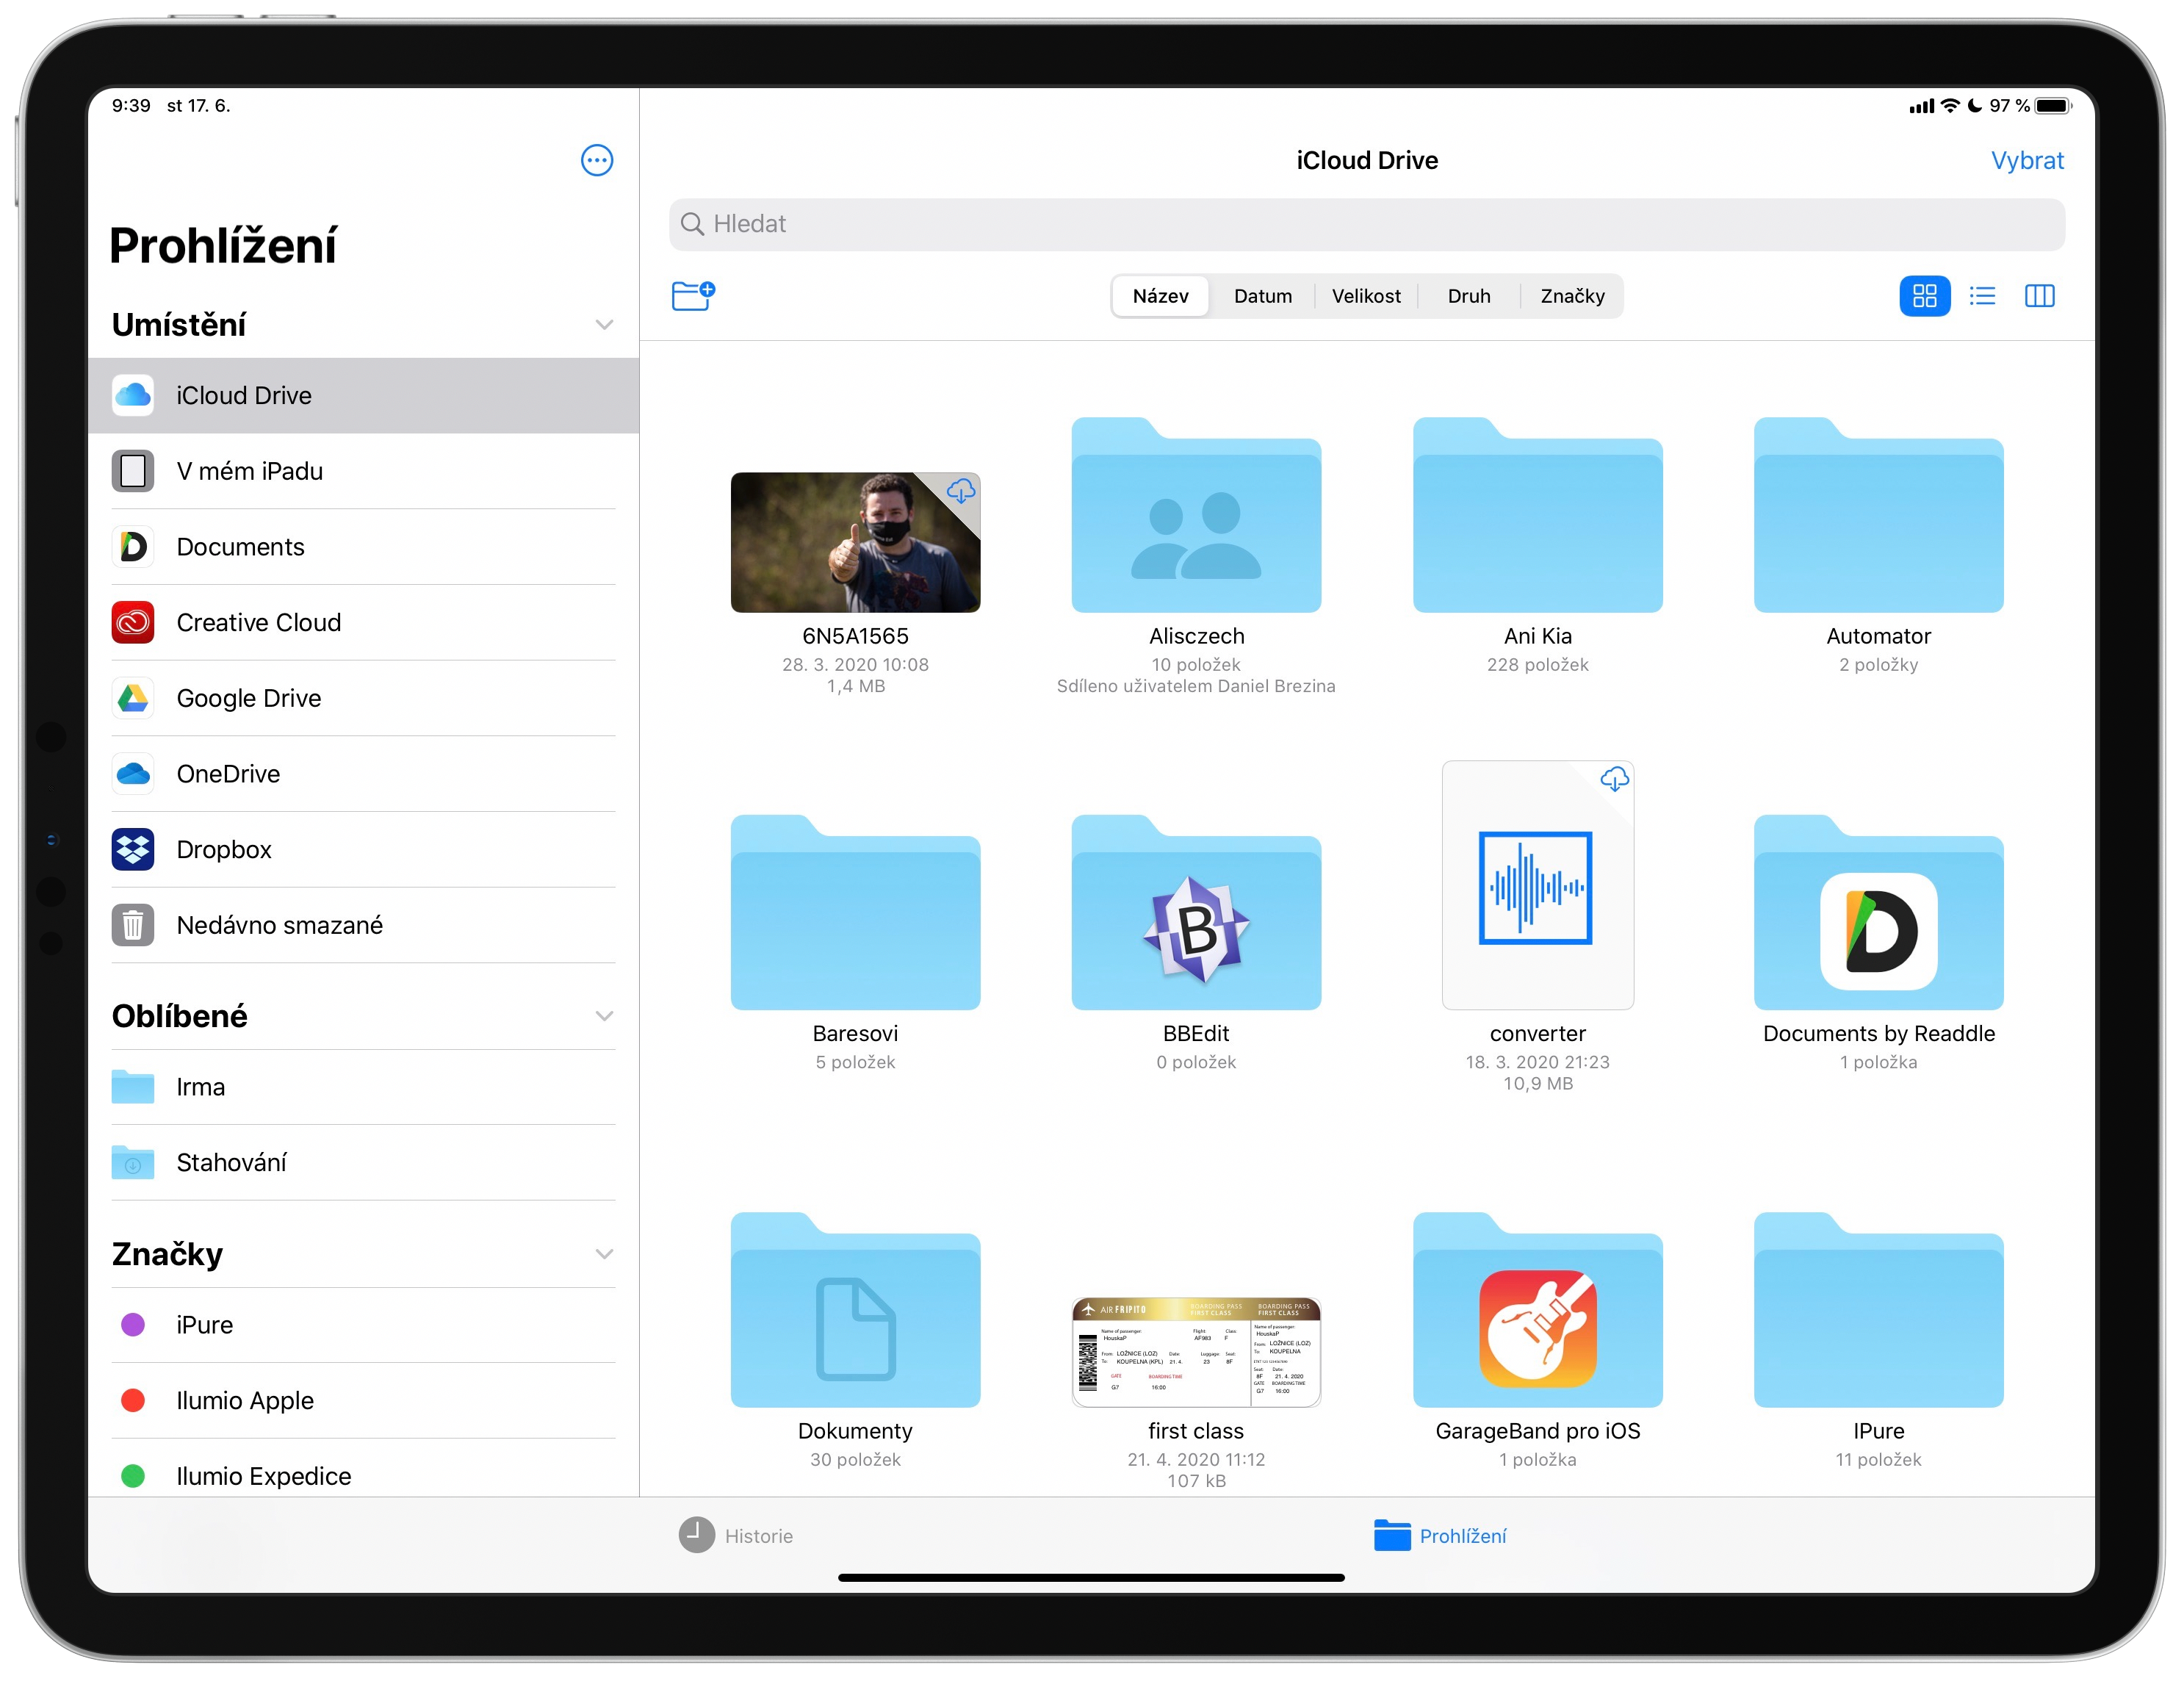
Task: Sort files by Datum
Action: coord(1262,296)
